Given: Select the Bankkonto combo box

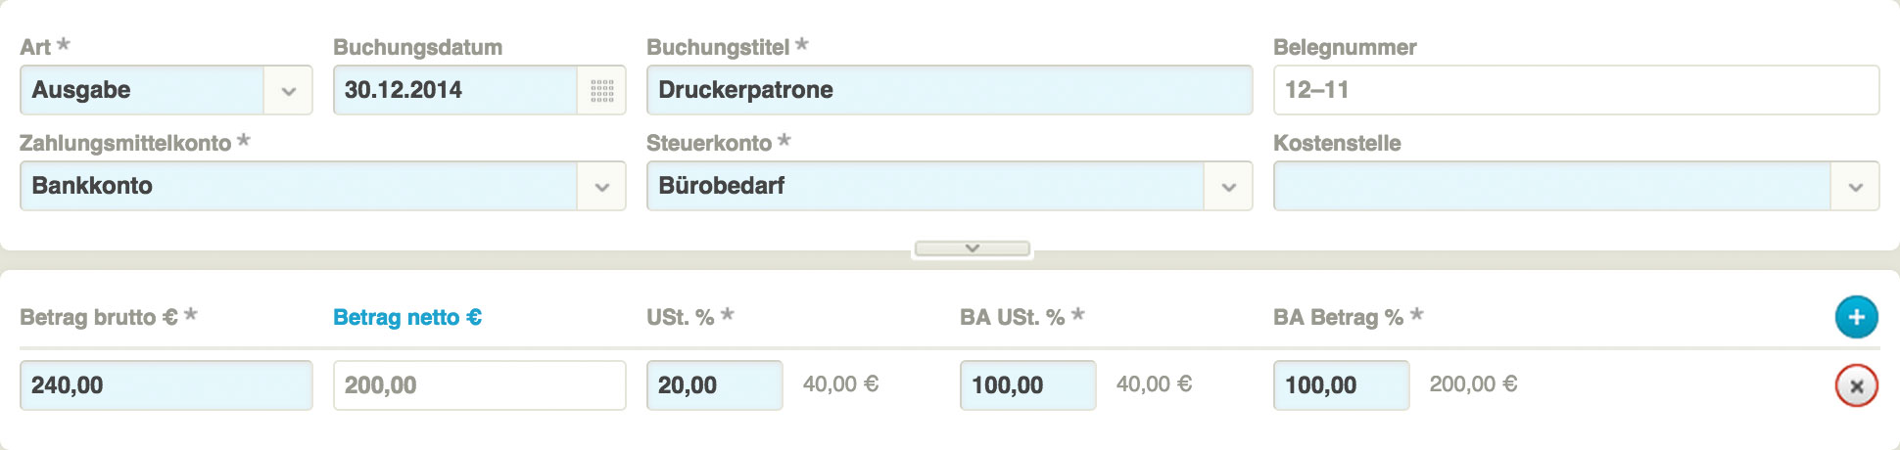Looking at the screenshot, I should pyautogui.click(x=299, y=186).
